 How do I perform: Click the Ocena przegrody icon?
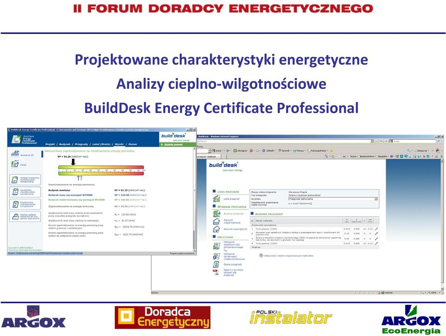pyautogui.click(x=216, y=264)
